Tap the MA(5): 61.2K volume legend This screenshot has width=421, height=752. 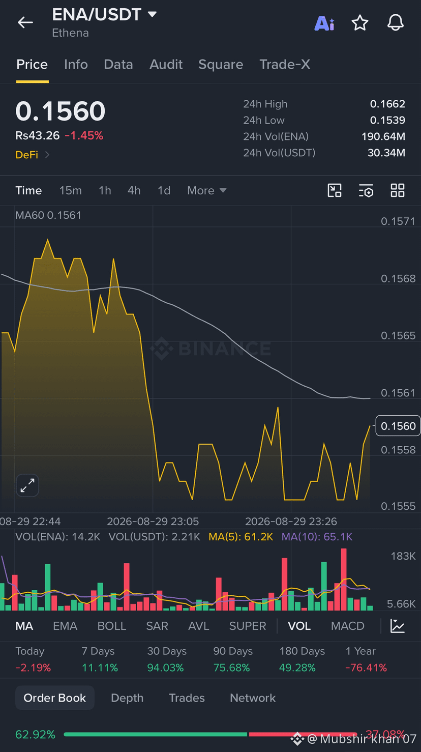pyautogui.click(x=241, y=537)
